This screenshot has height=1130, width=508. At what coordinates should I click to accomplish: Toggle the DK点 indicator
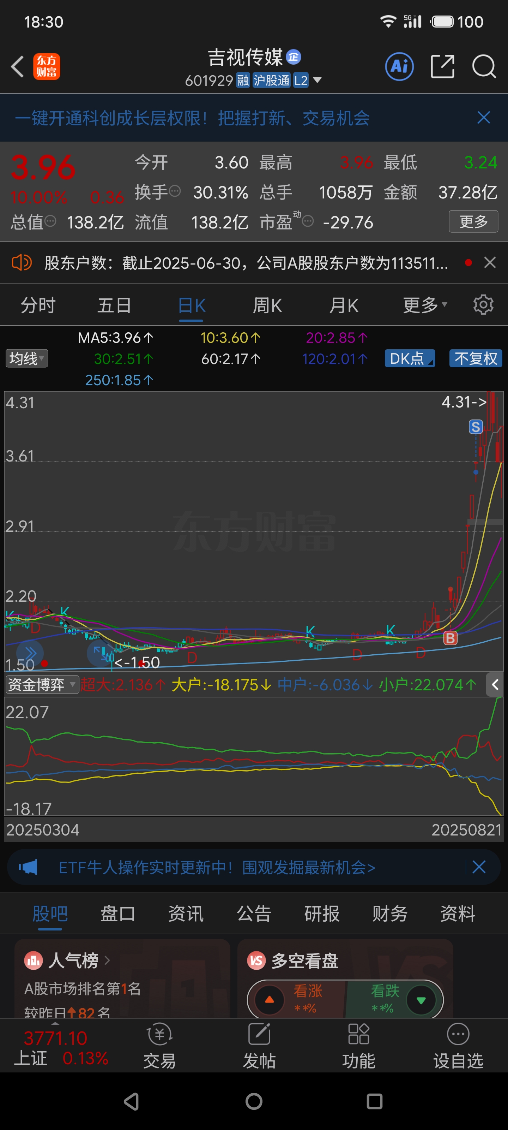click(x=410, y=358)
